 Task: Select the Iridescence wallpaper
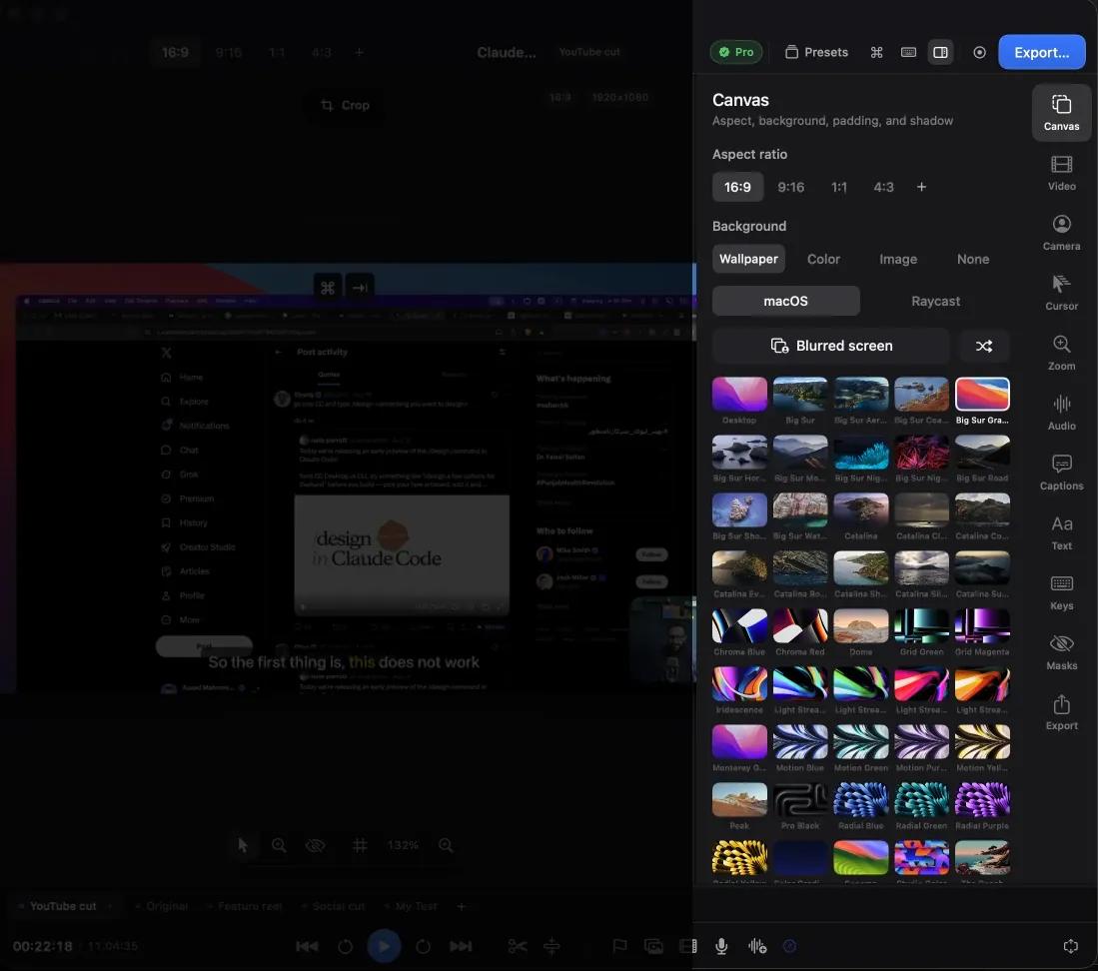click(x=739, y=684)
